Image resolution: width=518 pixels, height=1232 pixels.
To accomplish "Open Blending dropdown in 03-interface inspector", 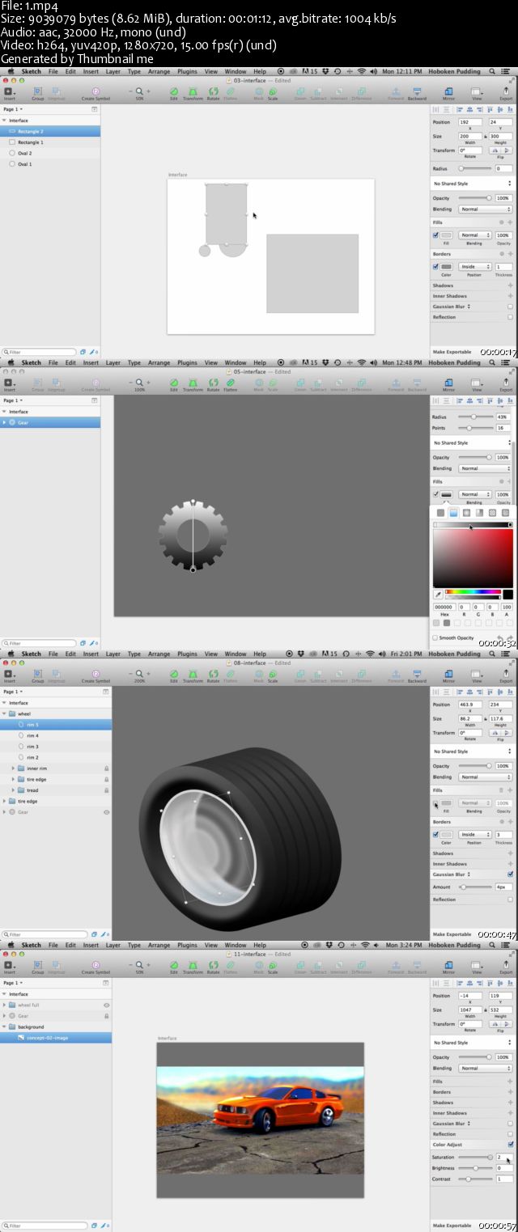I will pyautogui.click(x=485, y=210).
